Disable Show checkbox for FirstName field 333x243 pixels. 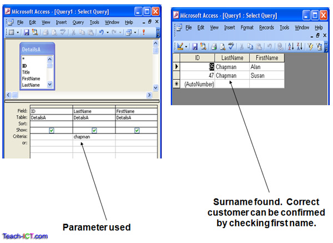pos(137,130)
